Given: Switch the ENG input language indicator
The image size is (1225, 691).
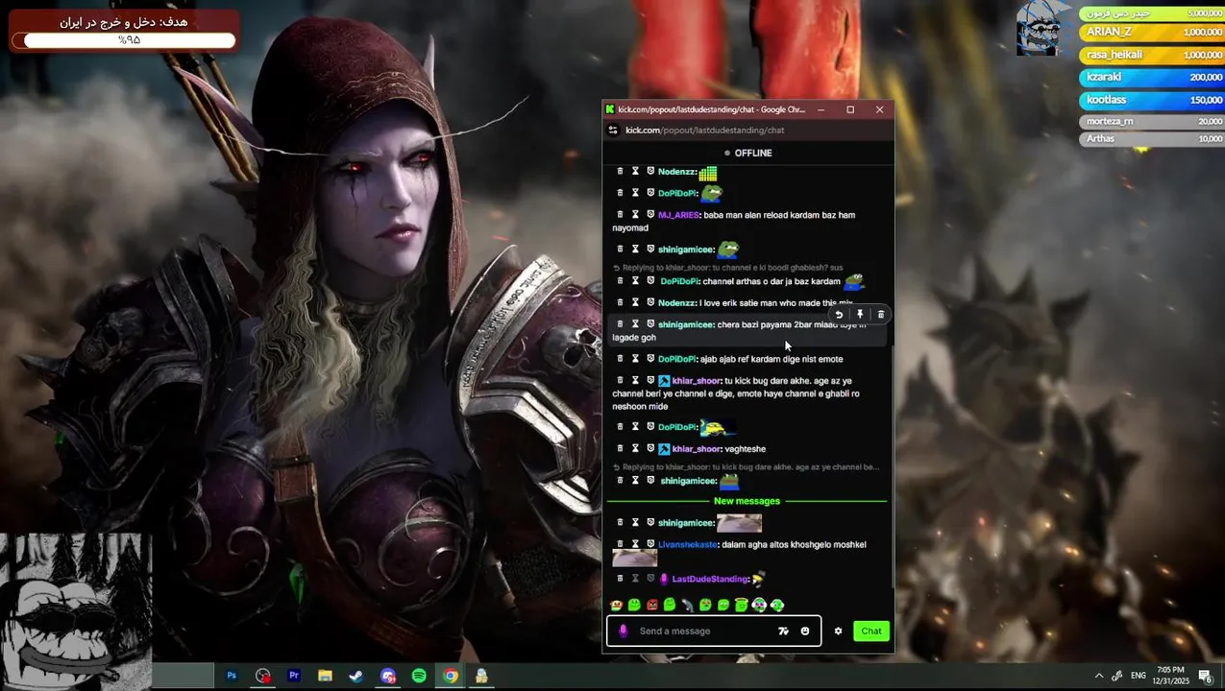Looking at the screenshot, I should (x=1139, y=676).
